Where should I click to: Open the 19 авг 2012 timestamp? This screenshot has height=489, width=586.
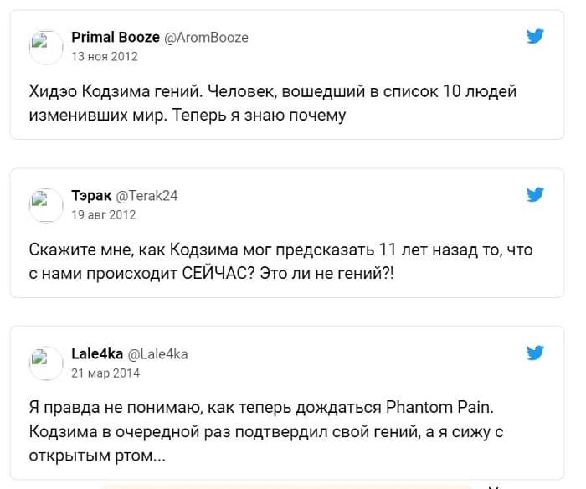tap(104, 214)
